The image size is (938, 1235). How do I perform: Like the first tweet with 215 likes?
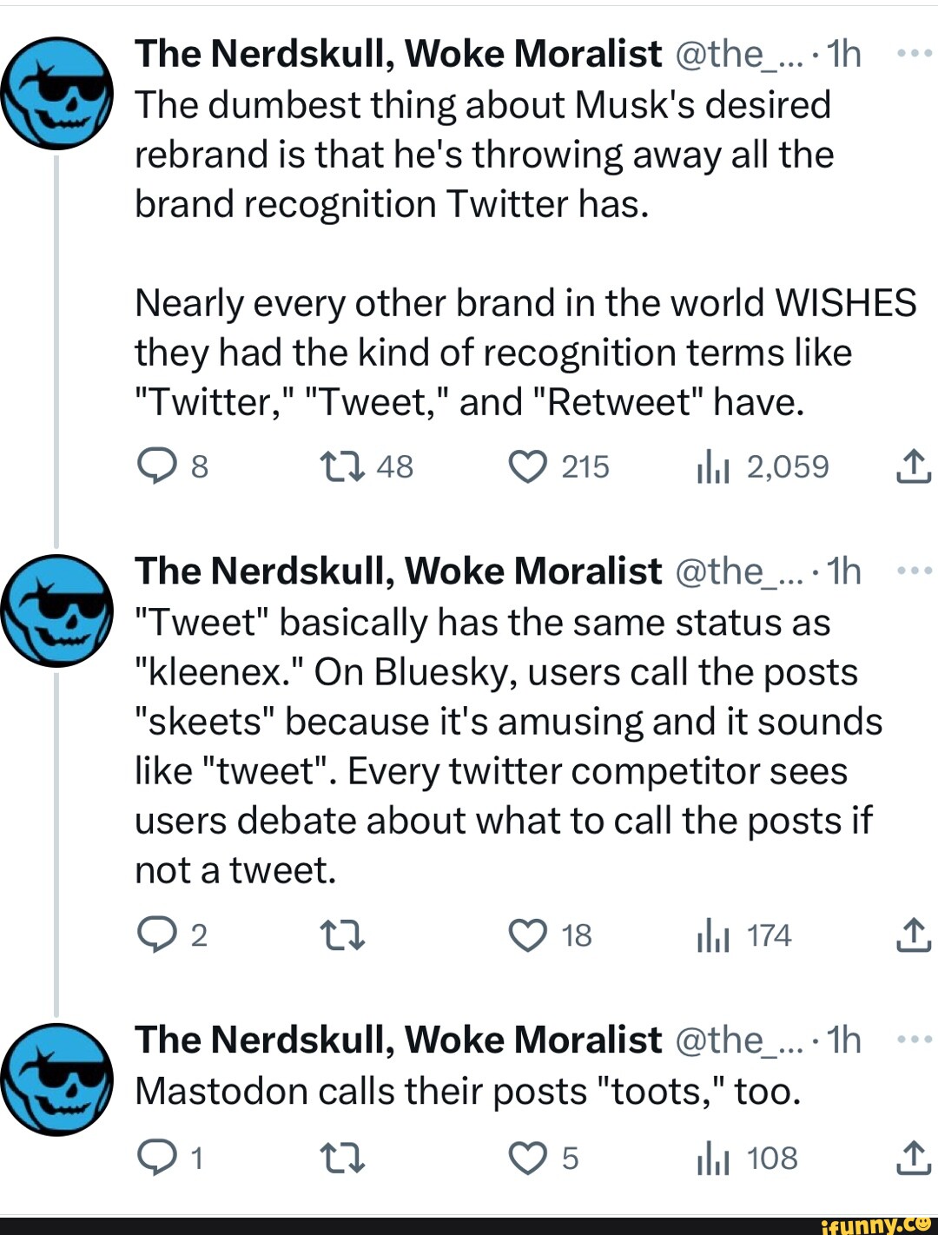click(x=527, y=467)
